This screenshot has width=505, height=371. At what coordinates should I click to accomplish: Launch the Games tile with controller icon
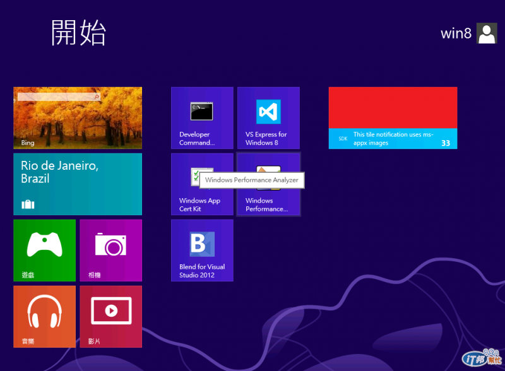[44, 250]
